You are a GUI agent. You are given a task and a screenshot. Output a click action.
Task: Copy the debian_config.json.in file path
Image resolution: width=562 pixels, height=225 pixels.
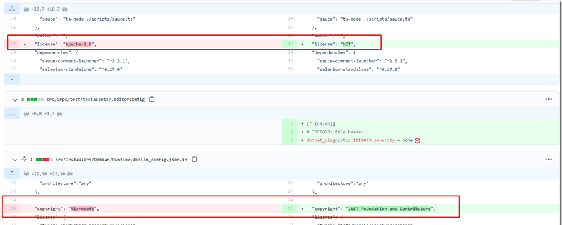(x=194, y=159)
